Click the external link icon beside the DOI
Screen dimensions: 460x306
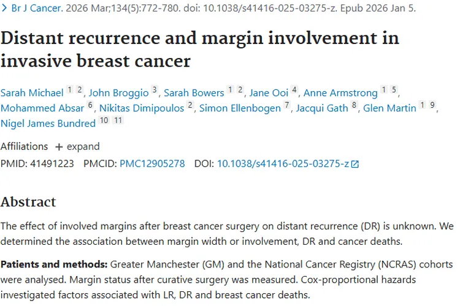[x=355, y=164]
